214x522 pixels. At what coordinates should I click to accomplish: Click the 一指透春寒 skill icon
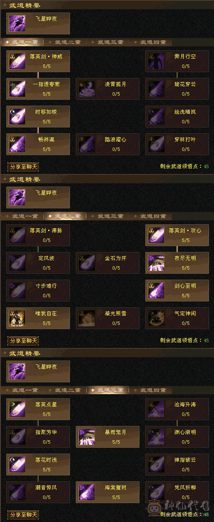point(17,88)
